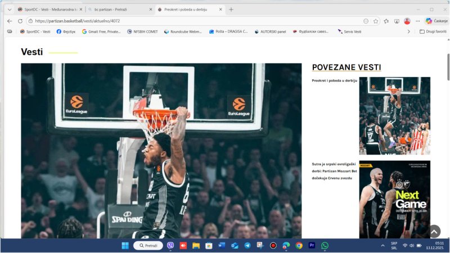Add page to favorites with star icon

coord(376,21)
